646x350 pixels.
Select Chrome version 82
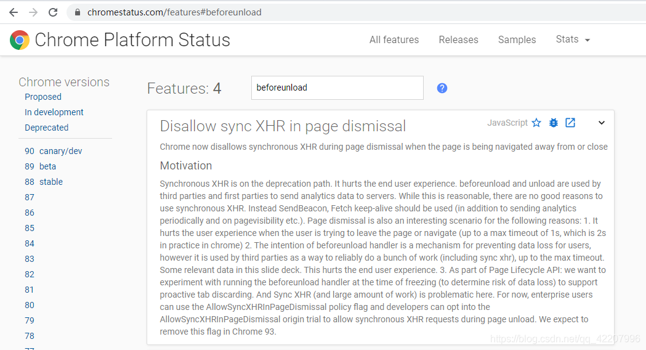[29, 275]
